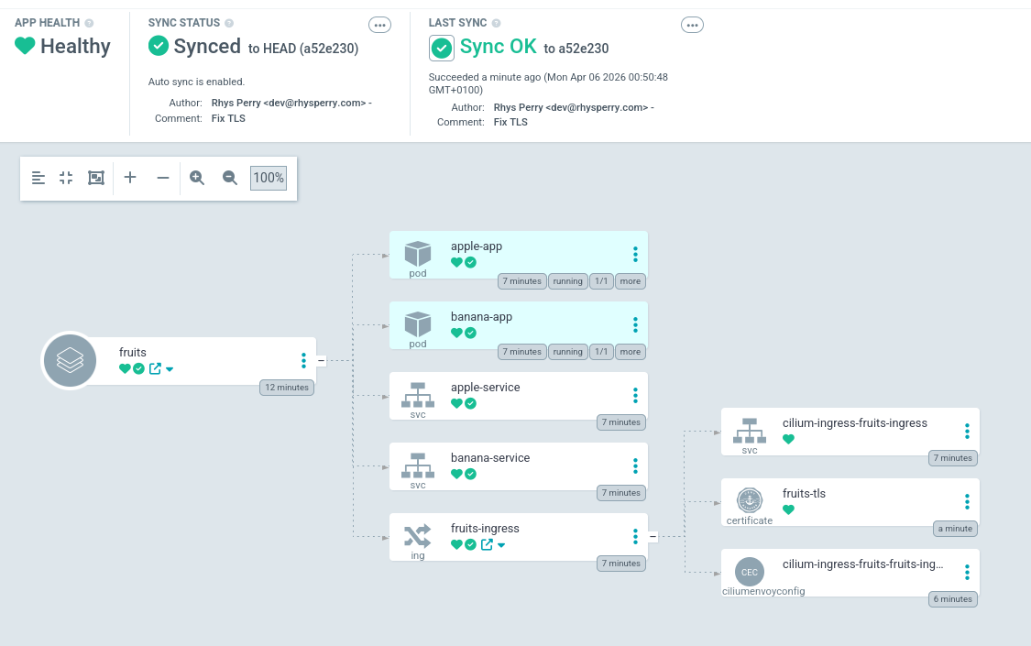Image resolution: width=1031 pixels, height=646 pixels.
Task: Select the left-align layout icon
Action: [x=37, y=177]
